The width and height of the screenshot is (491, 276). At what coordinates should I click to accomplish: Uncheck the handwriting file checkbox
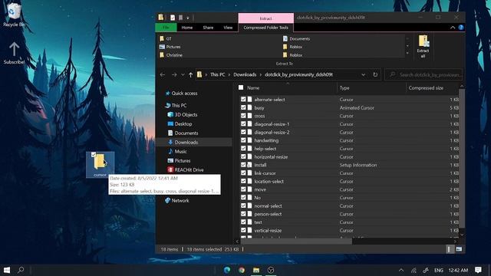(x=243, y=140)
